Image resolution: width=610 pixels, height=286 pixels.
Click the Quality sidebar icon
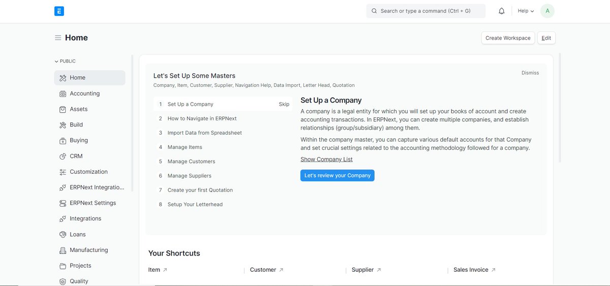pyautogui.click(x=63, y=281)
